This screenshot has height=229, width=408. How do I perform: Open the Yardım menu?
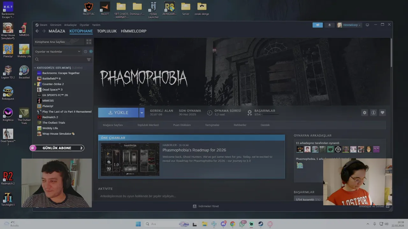click(x=96, y=25)
